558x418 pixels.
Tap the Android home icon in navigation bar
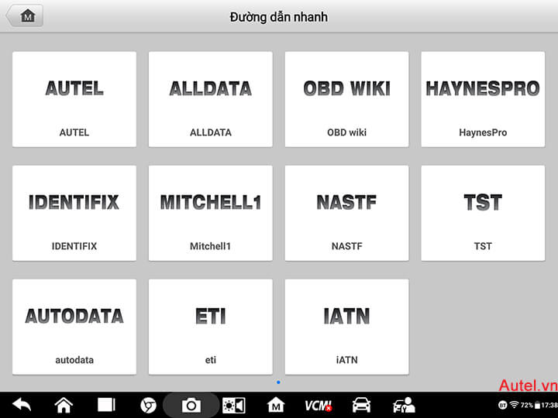pyautogui.click(x=64, y=405)
